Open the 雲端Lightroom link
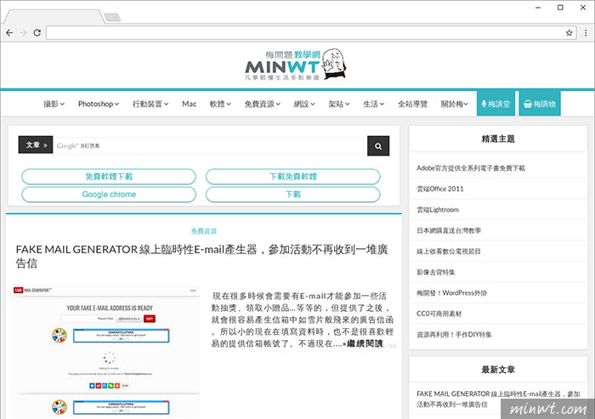The width and height of the screenshot is (595, 419). coord(438,209)
